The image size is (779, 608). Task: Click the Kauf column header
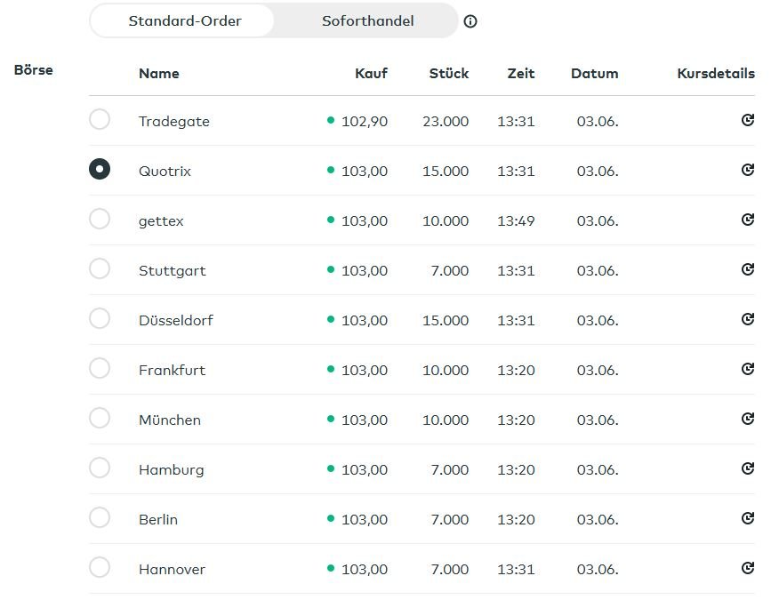(371, 74)
